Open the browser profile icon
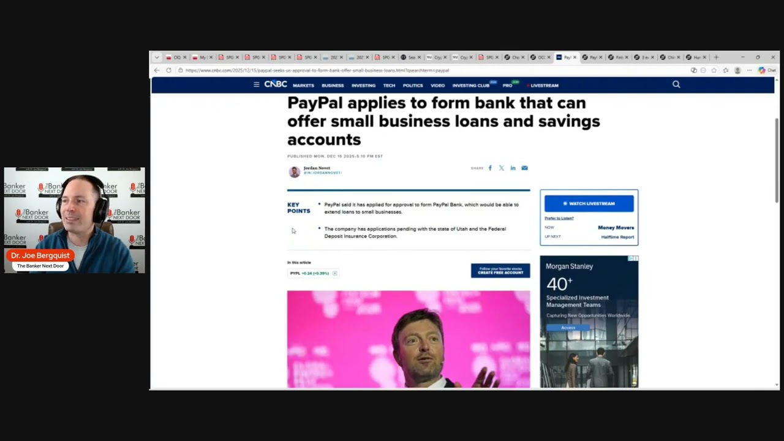The height and width of the screenshot is (441, 784). pyautogui.click(x=737, y=70)
